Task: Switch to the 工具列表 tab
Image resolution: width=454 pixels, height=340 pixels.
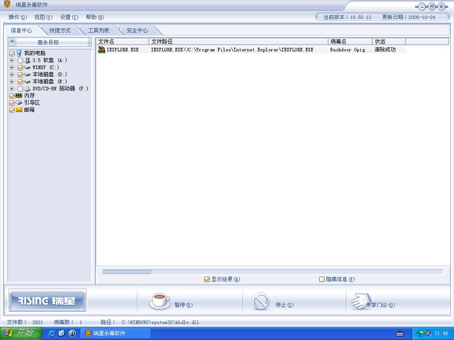Action: click(x=99, y=31)
